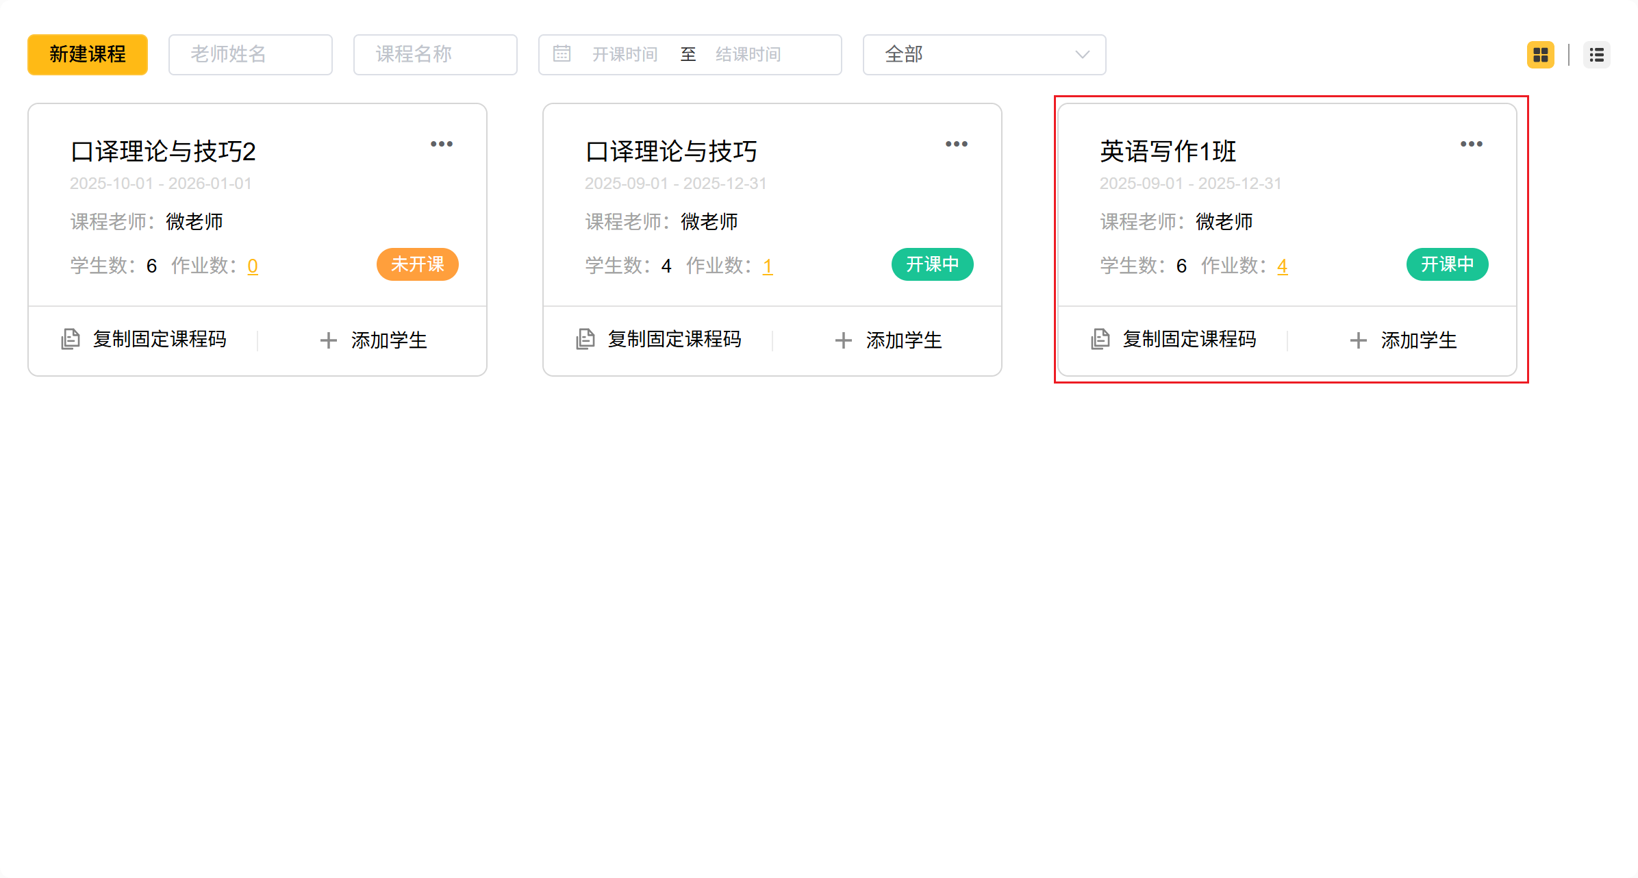Click the 老师姓名 search field
Image resolution: width=1638 pixels, height=878 pixels.
tap(251, 55)
